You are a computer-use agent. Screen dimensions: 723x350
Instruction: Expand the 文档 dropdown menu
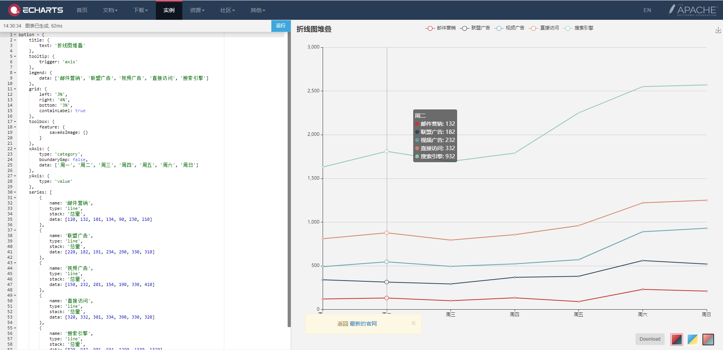(110, 10)
